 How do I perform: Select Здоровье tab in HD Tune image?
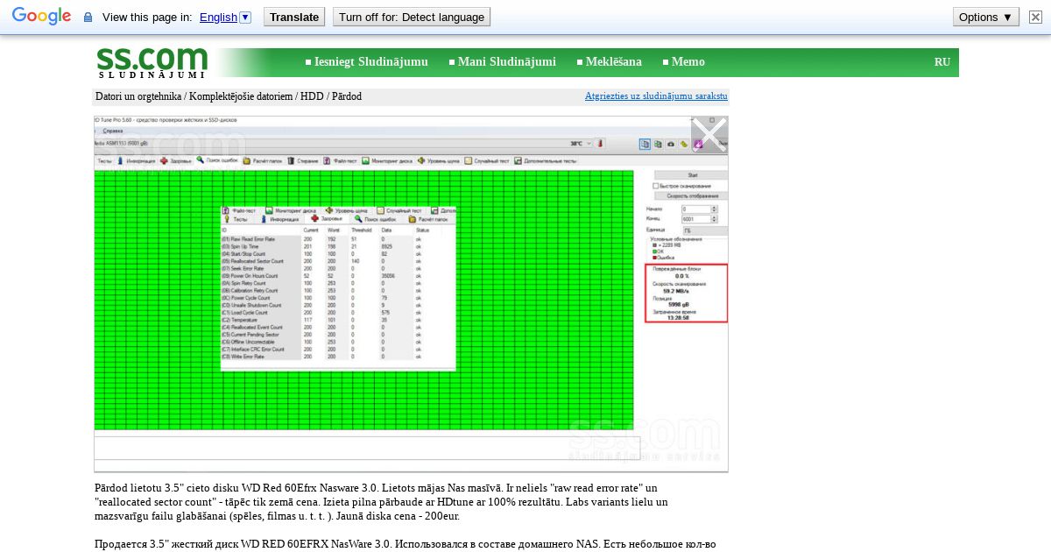[x=176, y=161]
